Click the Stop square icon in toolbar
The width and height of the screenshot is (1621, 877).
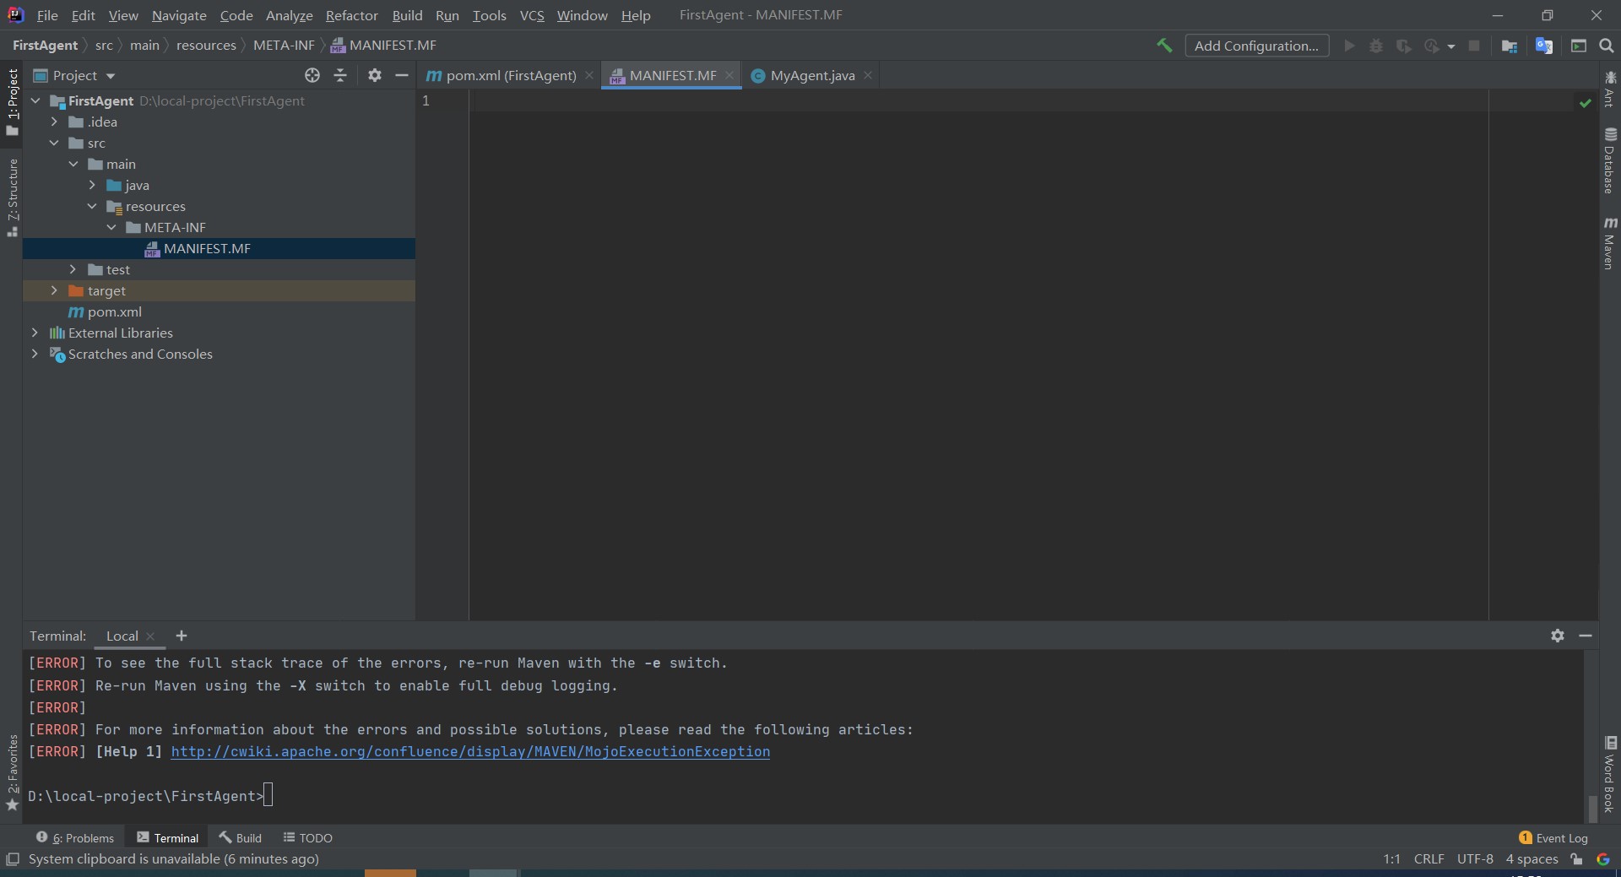tap(1474, 46)
